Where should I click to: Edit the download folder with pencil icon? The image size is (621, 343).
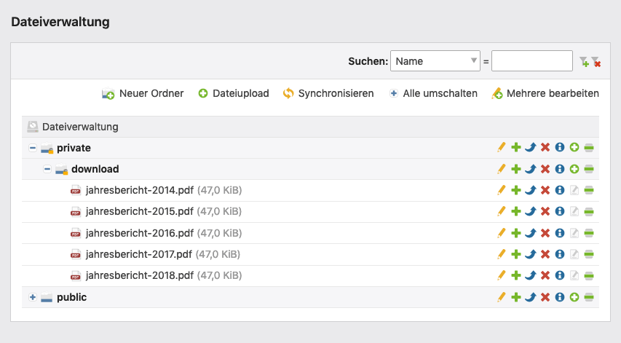pos(502,169)
